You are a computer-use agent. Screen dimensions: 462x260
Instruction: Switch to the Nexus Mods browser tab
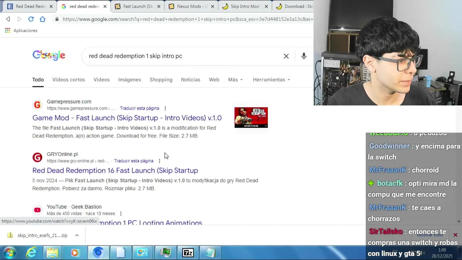(191, 6)
